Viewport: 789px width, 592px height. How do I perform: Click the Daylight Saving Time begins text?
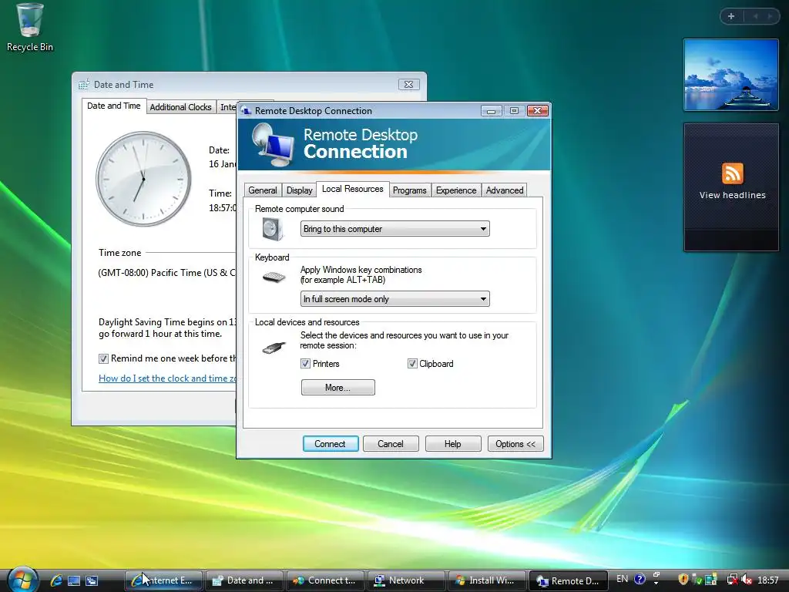pos(167,328)
